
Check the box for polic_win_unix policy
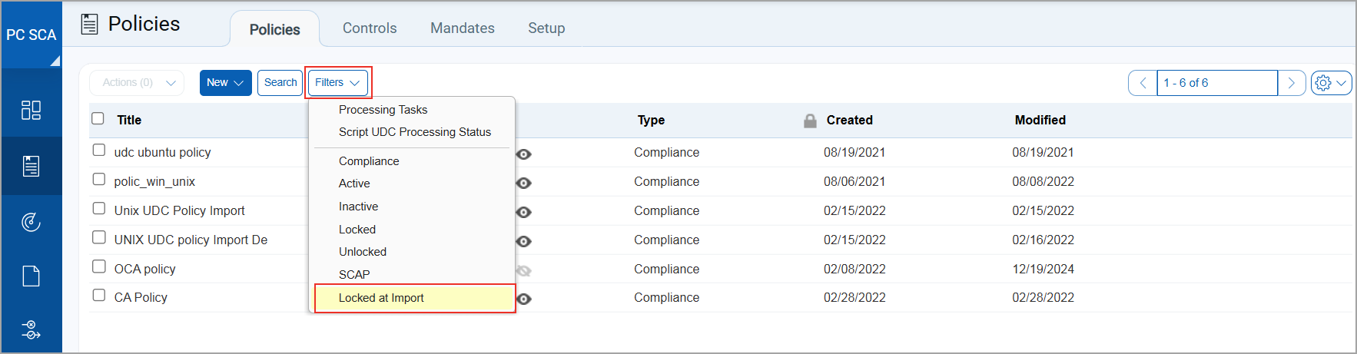coord(99,180)
